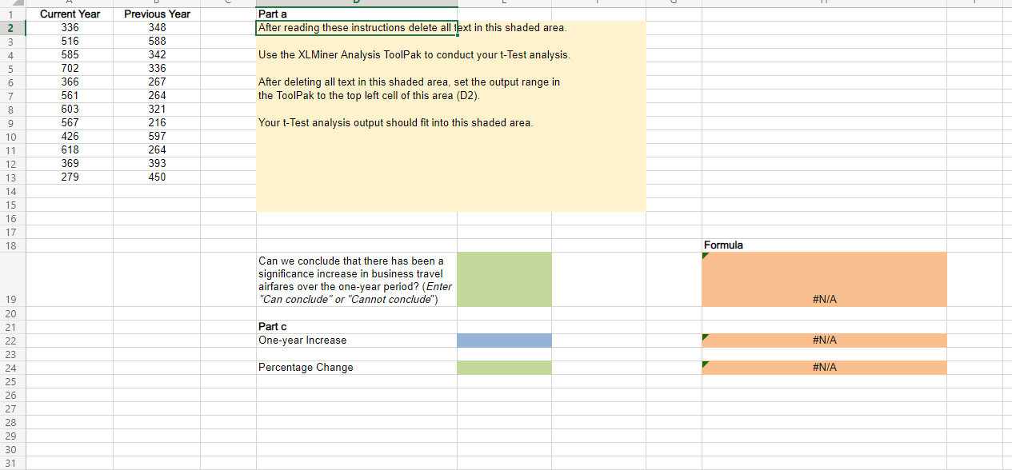Select current year value 567
Viewport: 1012px width, 470px height.
click(70, 122)
